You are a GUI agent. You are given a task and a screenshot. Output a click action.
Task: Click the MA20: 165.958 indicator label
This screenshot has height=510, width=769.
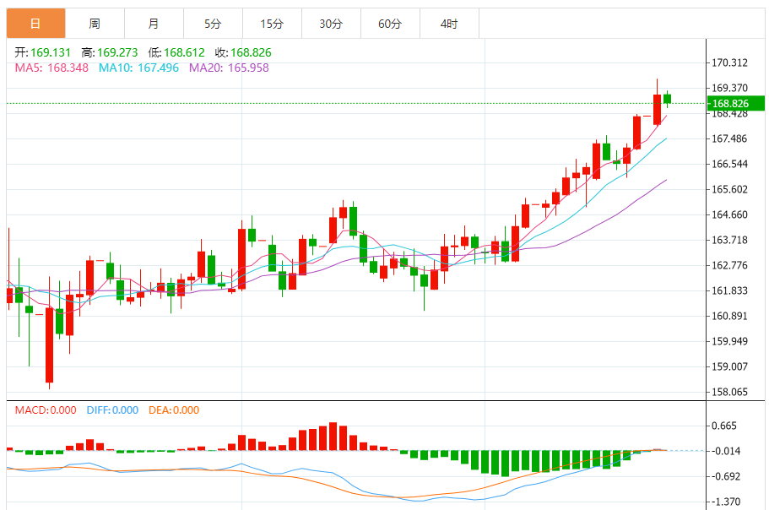pyautogui.click(x=229, y=68)
